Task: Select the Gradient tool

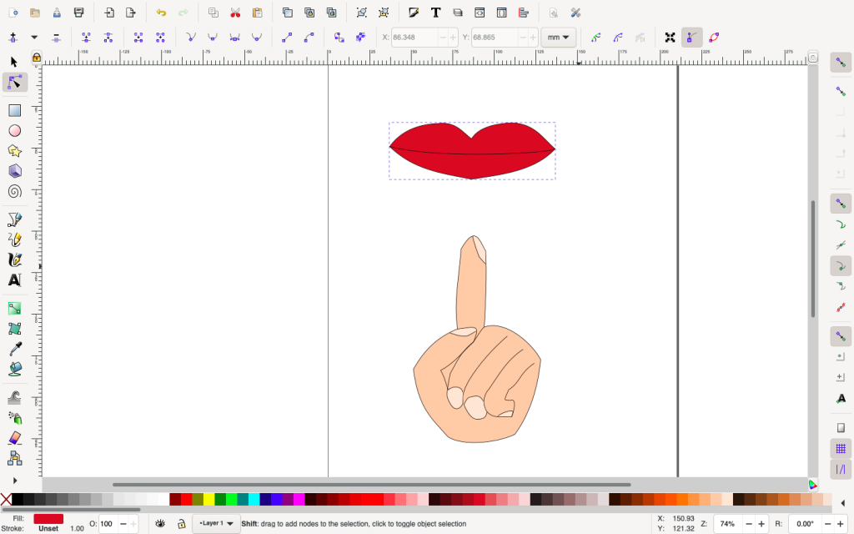Action: (15, 309)
